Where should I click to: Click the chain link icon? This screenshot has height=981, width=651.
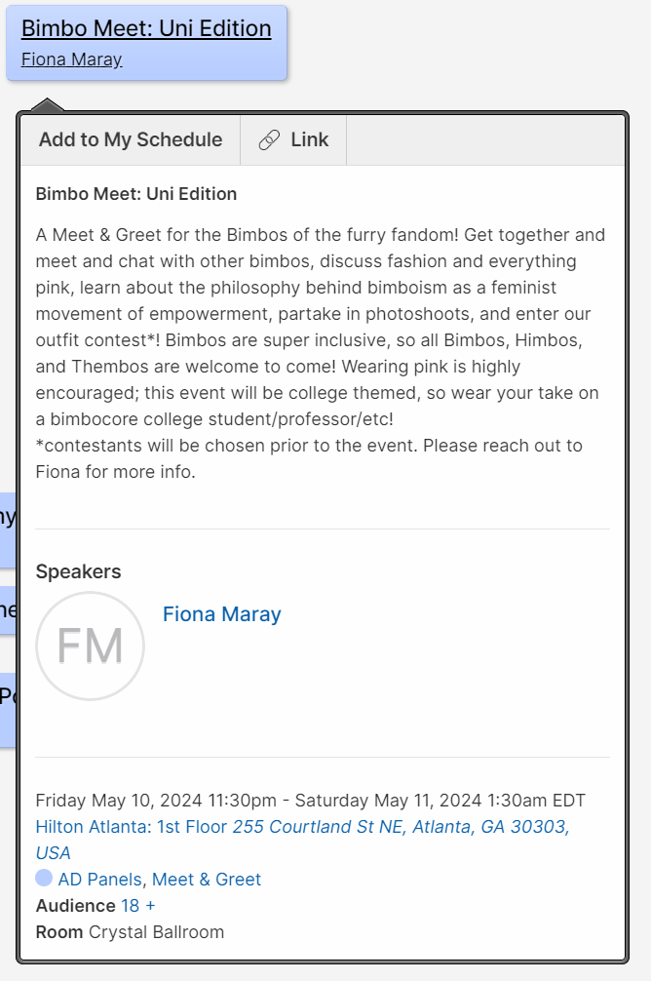(x=269, y=140)
